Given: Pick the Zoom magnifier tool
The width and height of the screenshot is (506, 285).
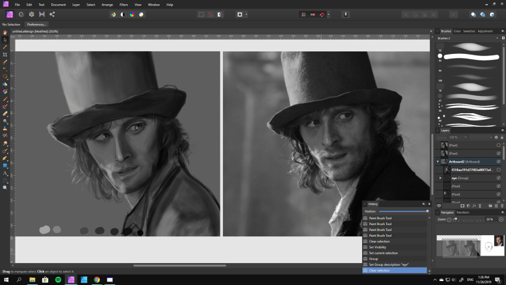Looking at the screenshot, I should (x=5, y=188).
